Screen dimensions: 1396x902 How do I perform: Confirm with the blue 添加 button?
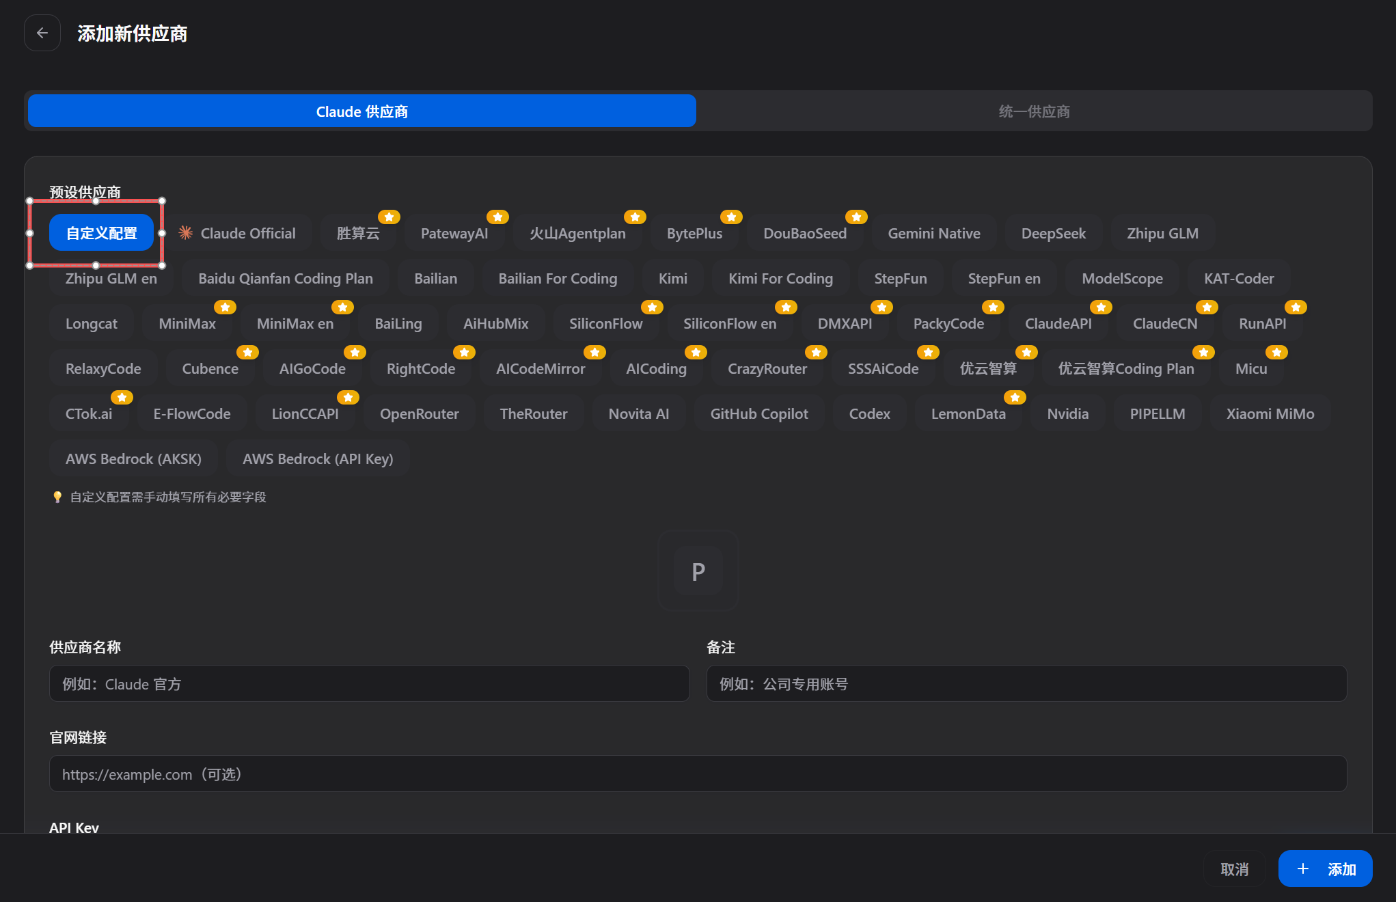click(x=1325, y=869)
